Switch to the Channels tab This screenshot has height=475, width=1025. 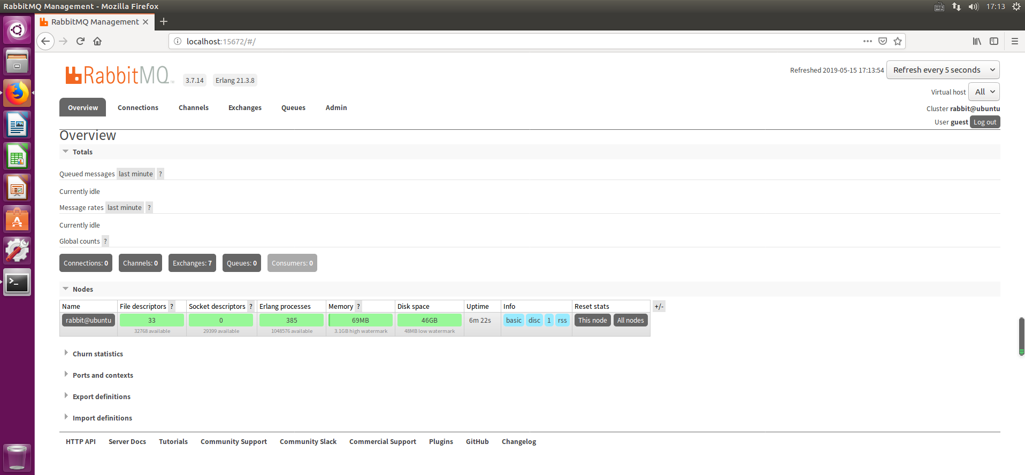194,107
